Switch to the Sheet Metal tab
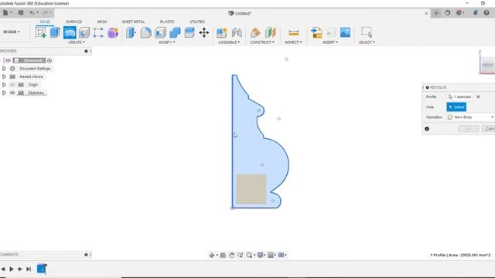Screen dimensions: 495x278 pyautogui.click(x=134, y=22)
